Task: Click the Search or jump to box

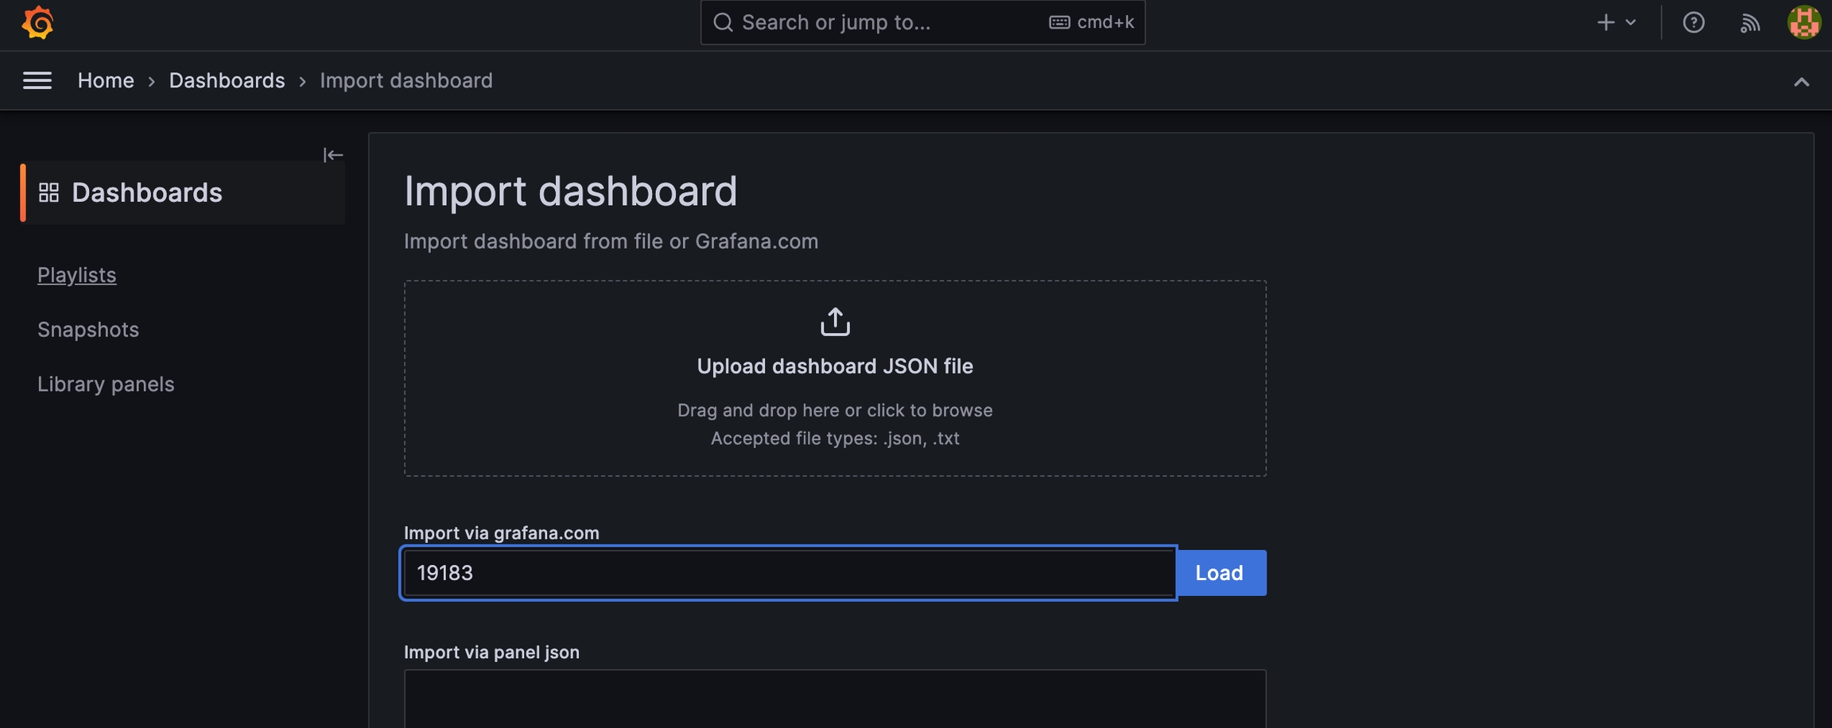Action: click(891, 22)
